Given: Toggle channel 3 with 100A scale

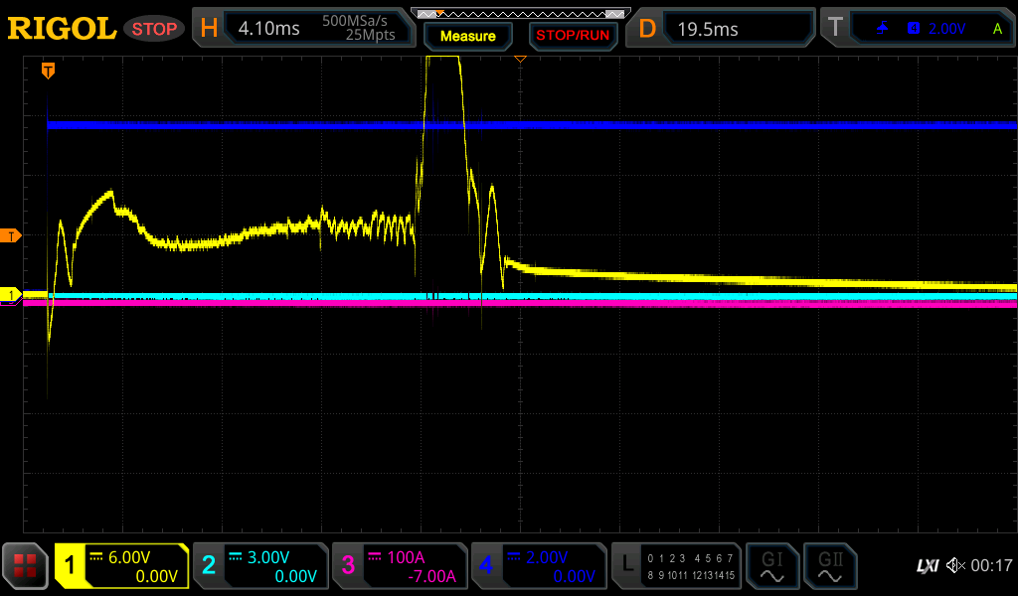Looking at the screenshot, I should (x=399, y=566).
